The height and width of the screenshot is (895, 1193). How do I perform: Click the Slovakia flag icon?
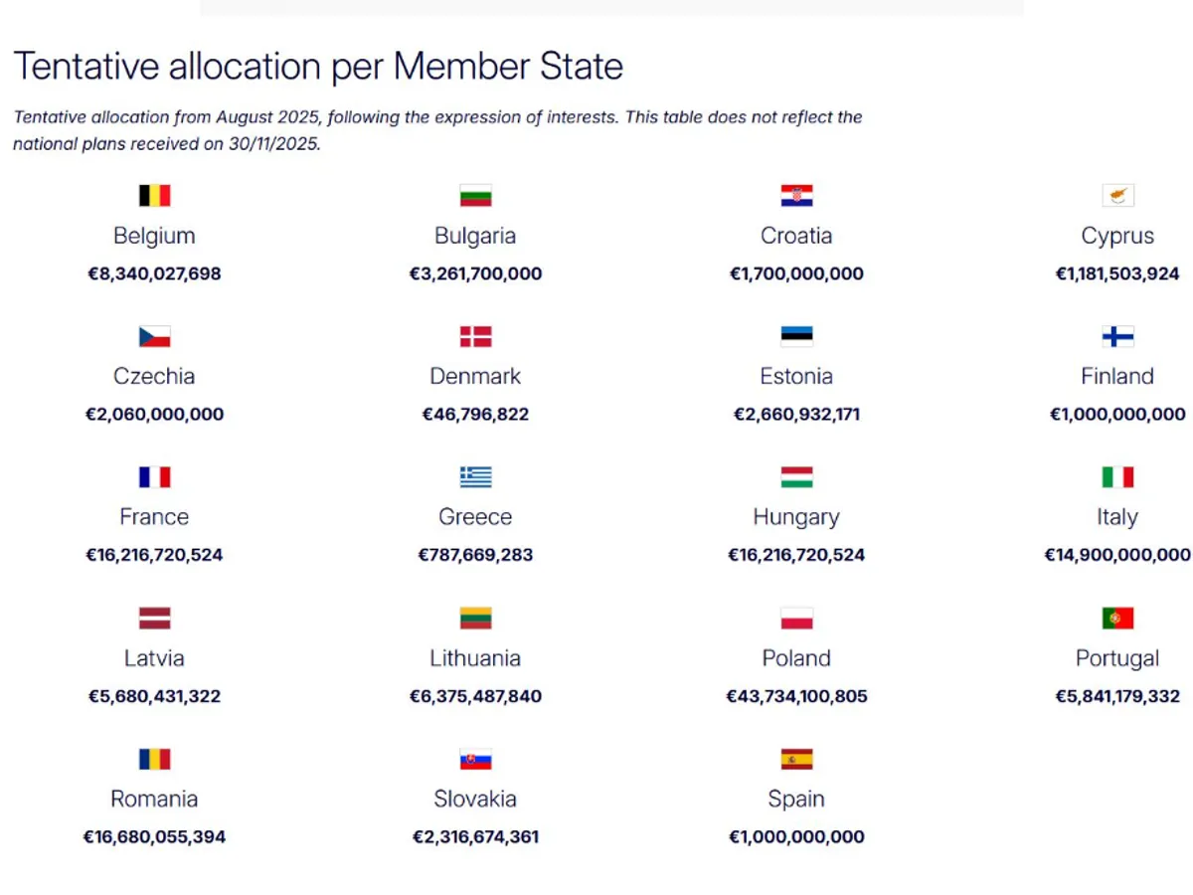coord(475,760)
